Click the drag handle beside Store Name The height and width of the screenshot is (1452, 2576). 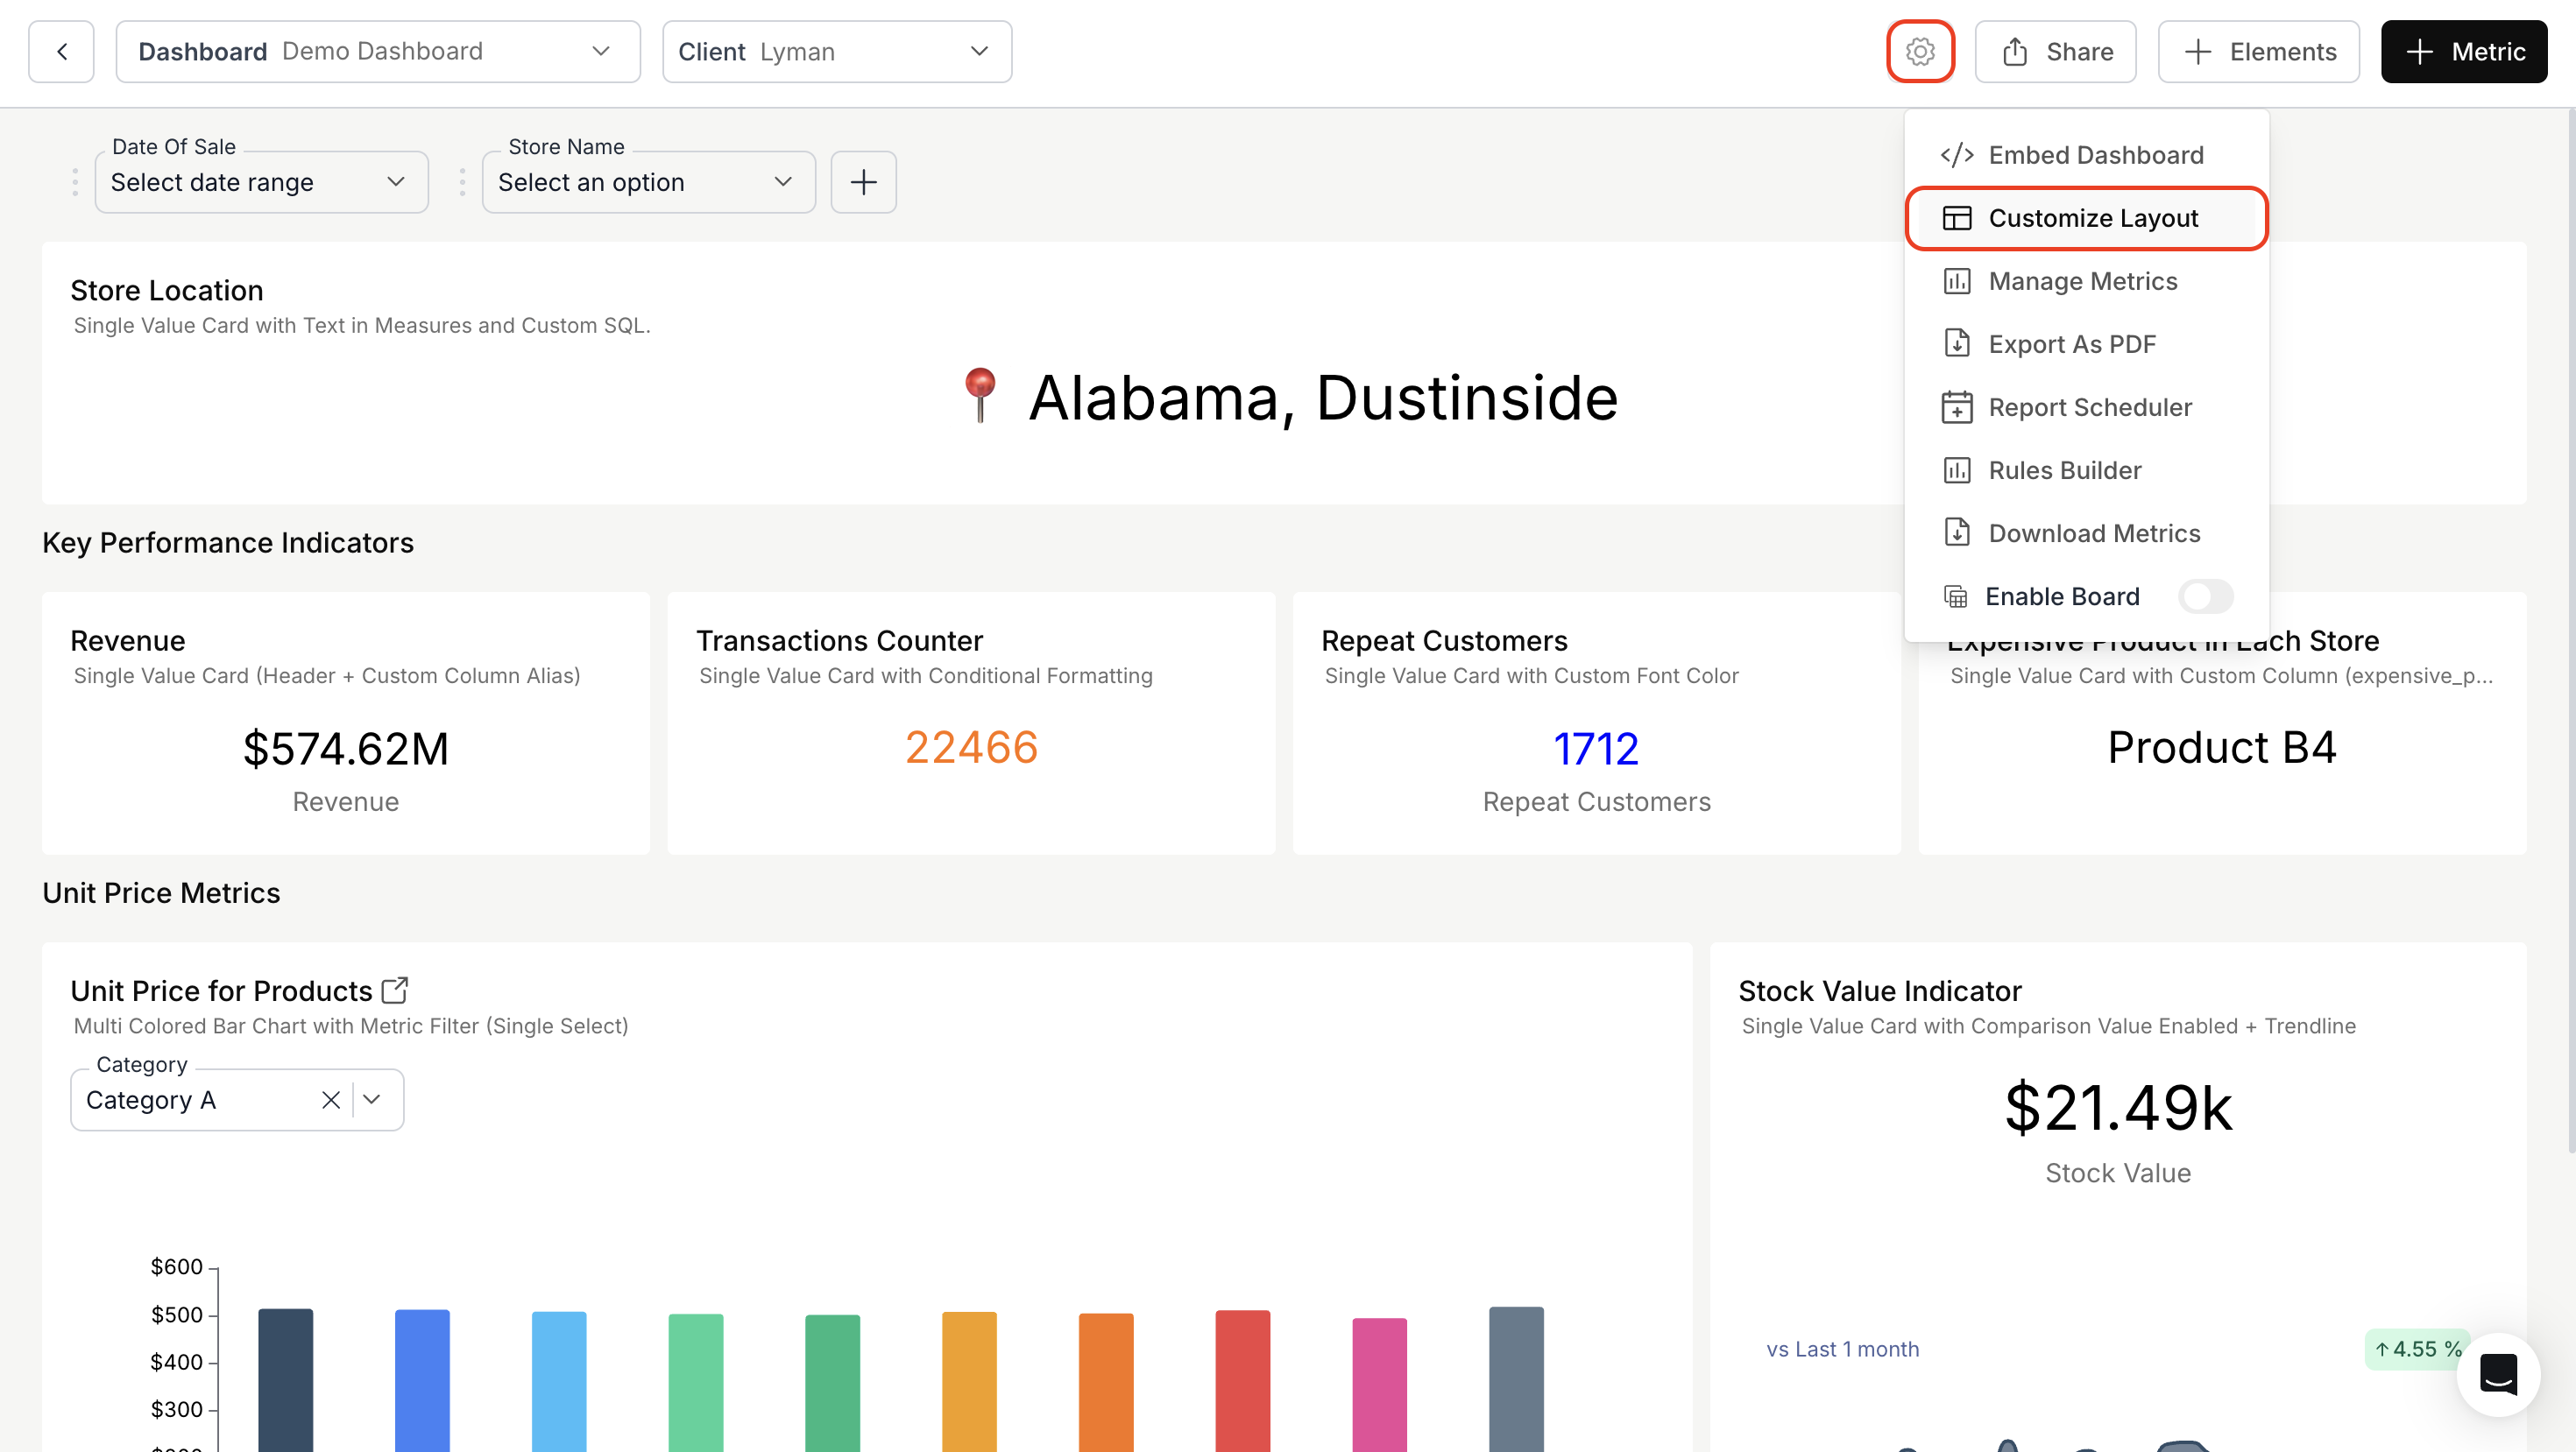point(462,182)
